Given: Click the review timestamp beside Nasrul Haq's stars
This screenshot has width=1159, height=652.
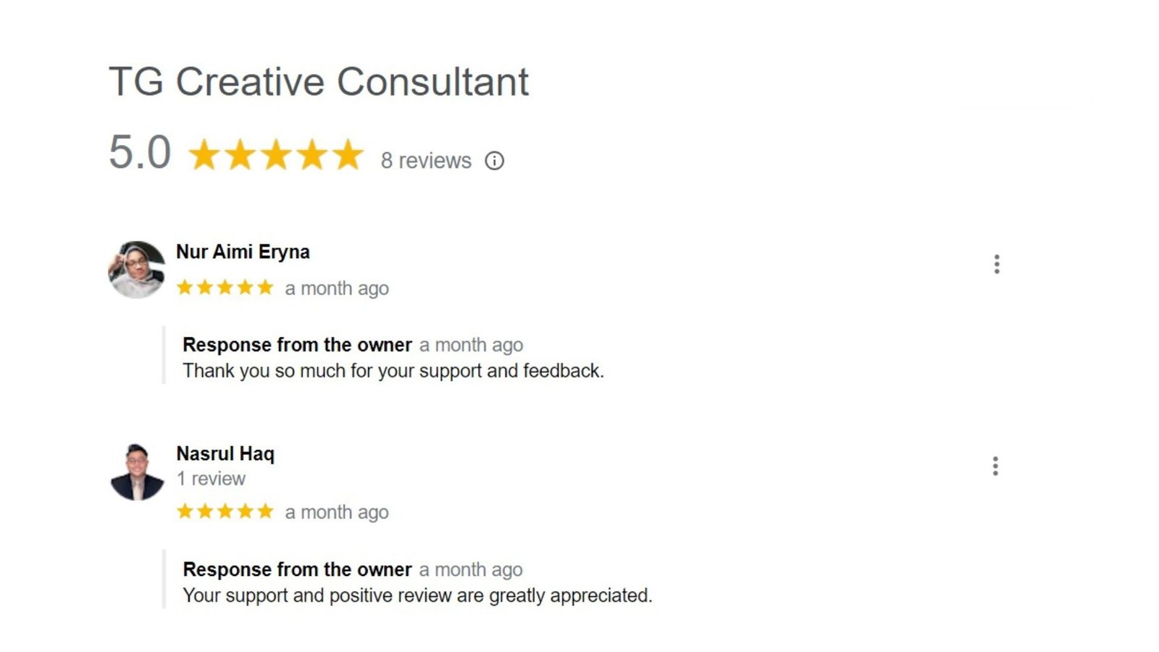Looking at the screenshot, I should [x=337, y=512].
